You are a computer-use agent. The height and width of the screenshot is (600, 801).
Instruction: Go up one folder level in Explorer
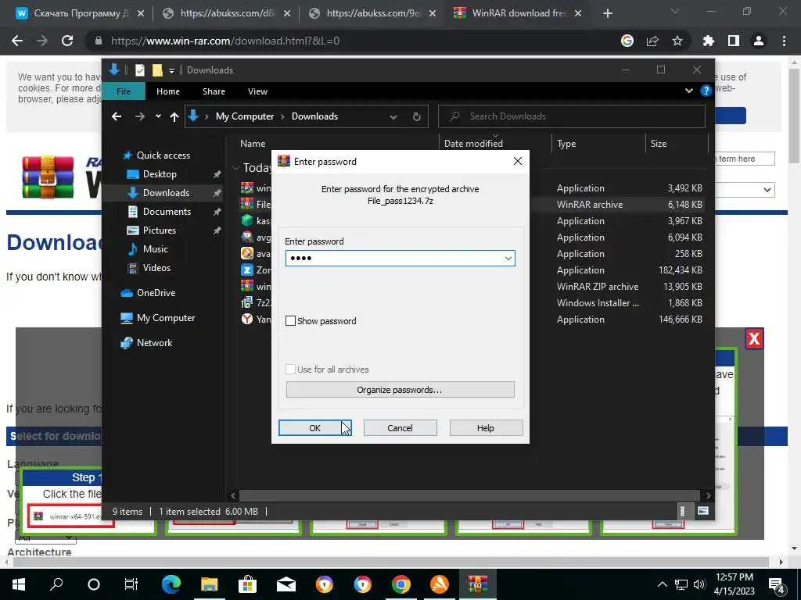tap(174, 117)
